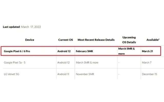Viewport: 164px width, 102px height.
Task: Click 'Android 12' in Pixel 6 row
Action: coord(64,51)
